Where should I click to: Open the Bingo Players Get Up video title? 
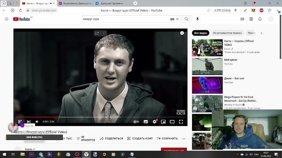pos(241,99)
